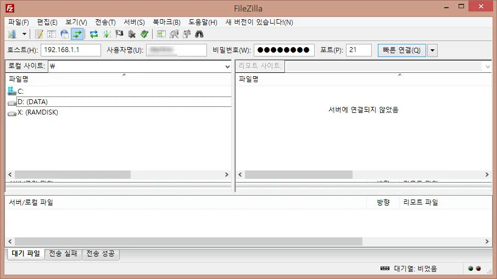The width and height of the screenshot is (497, 279).
Task: Click queue pane horizontal scrollbar thumb
Action: [x=188, y=241]
